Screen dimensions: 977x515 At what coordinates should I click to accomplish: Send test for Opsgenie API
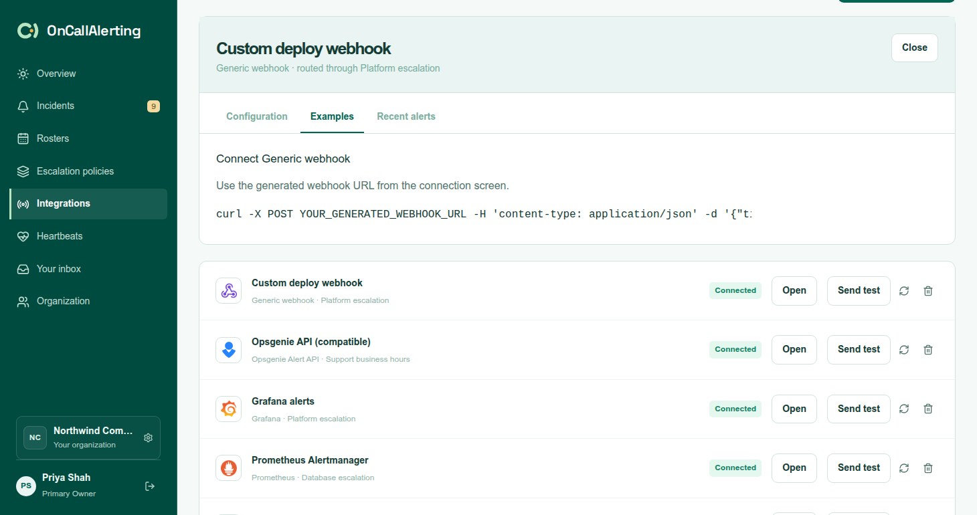[x=859, y=349]
